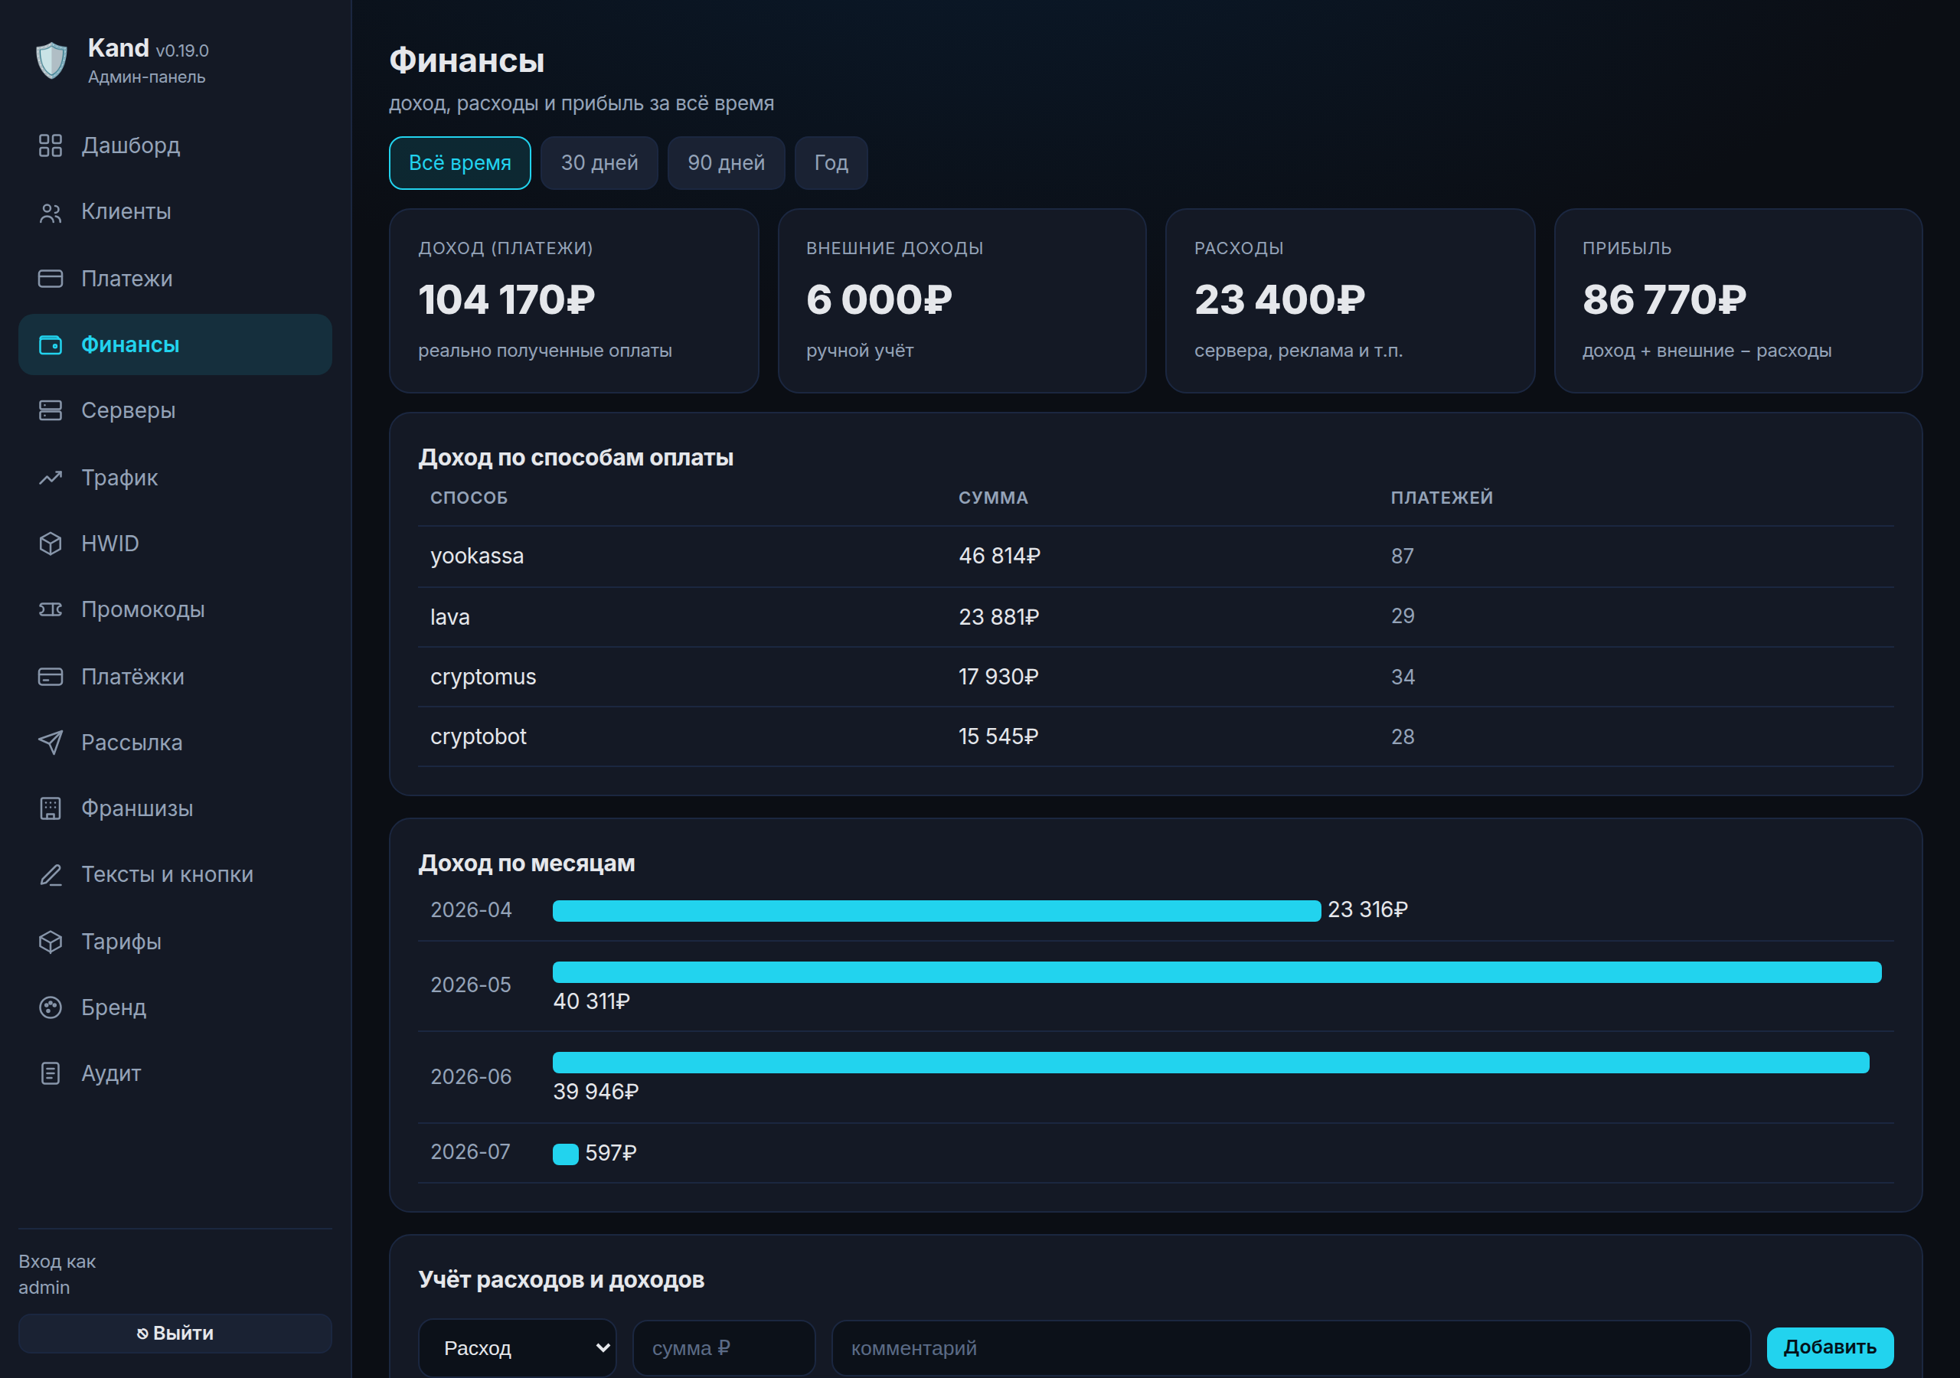This screenshot has height=1378, width=1960.
Task: Switch to the 30 дней period
Action: pos(599,163)
